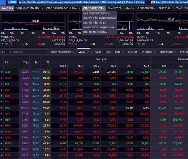Open the 'Bảng giá' tab
This screenshot has height=159, width=188.
coord(7,8)
